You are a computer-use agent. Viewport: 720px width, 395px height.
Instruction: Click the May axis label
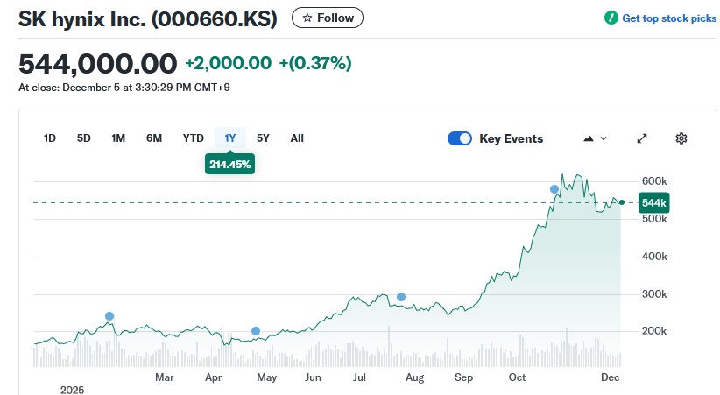(267, 377)
